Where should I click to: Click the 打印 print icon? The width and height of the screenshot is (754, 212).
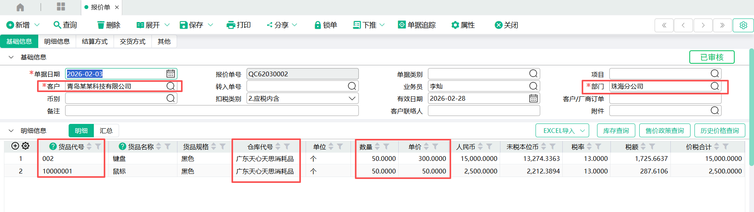click(x=231, y=25)
